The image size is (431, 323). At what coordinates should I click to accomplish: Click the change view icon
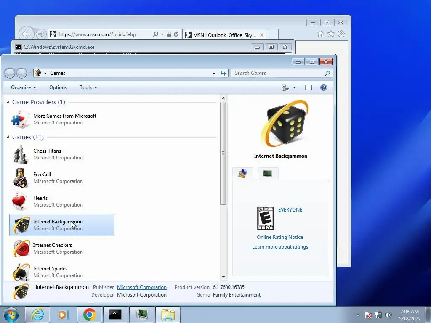click(285, 87)
